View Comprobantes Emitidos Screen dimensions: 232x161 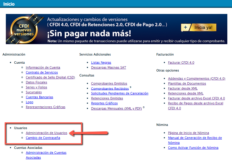click(109, 83)
